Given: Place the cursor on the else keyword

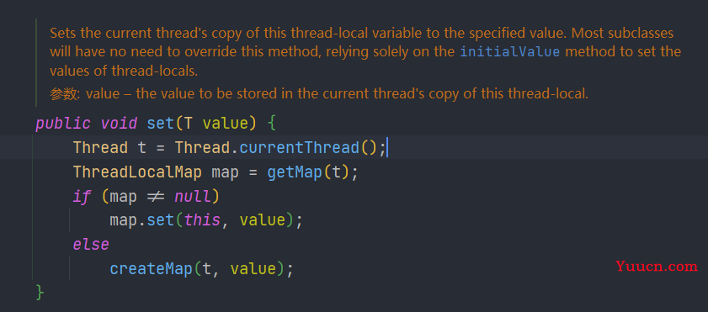Looking at the screenshot, I should pos(91,245).
